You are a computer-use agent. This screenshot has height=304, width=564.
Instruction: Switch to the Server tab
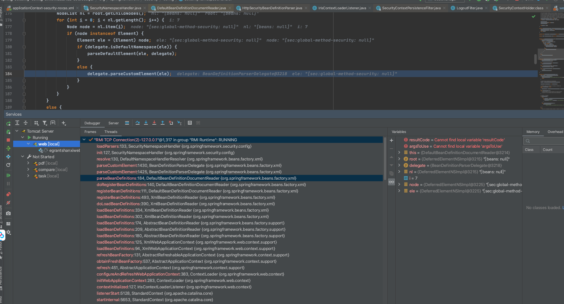[113, 123]
